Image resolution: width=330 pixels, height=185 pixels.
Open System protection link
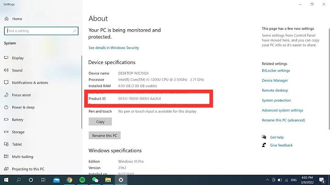(276, 100)
